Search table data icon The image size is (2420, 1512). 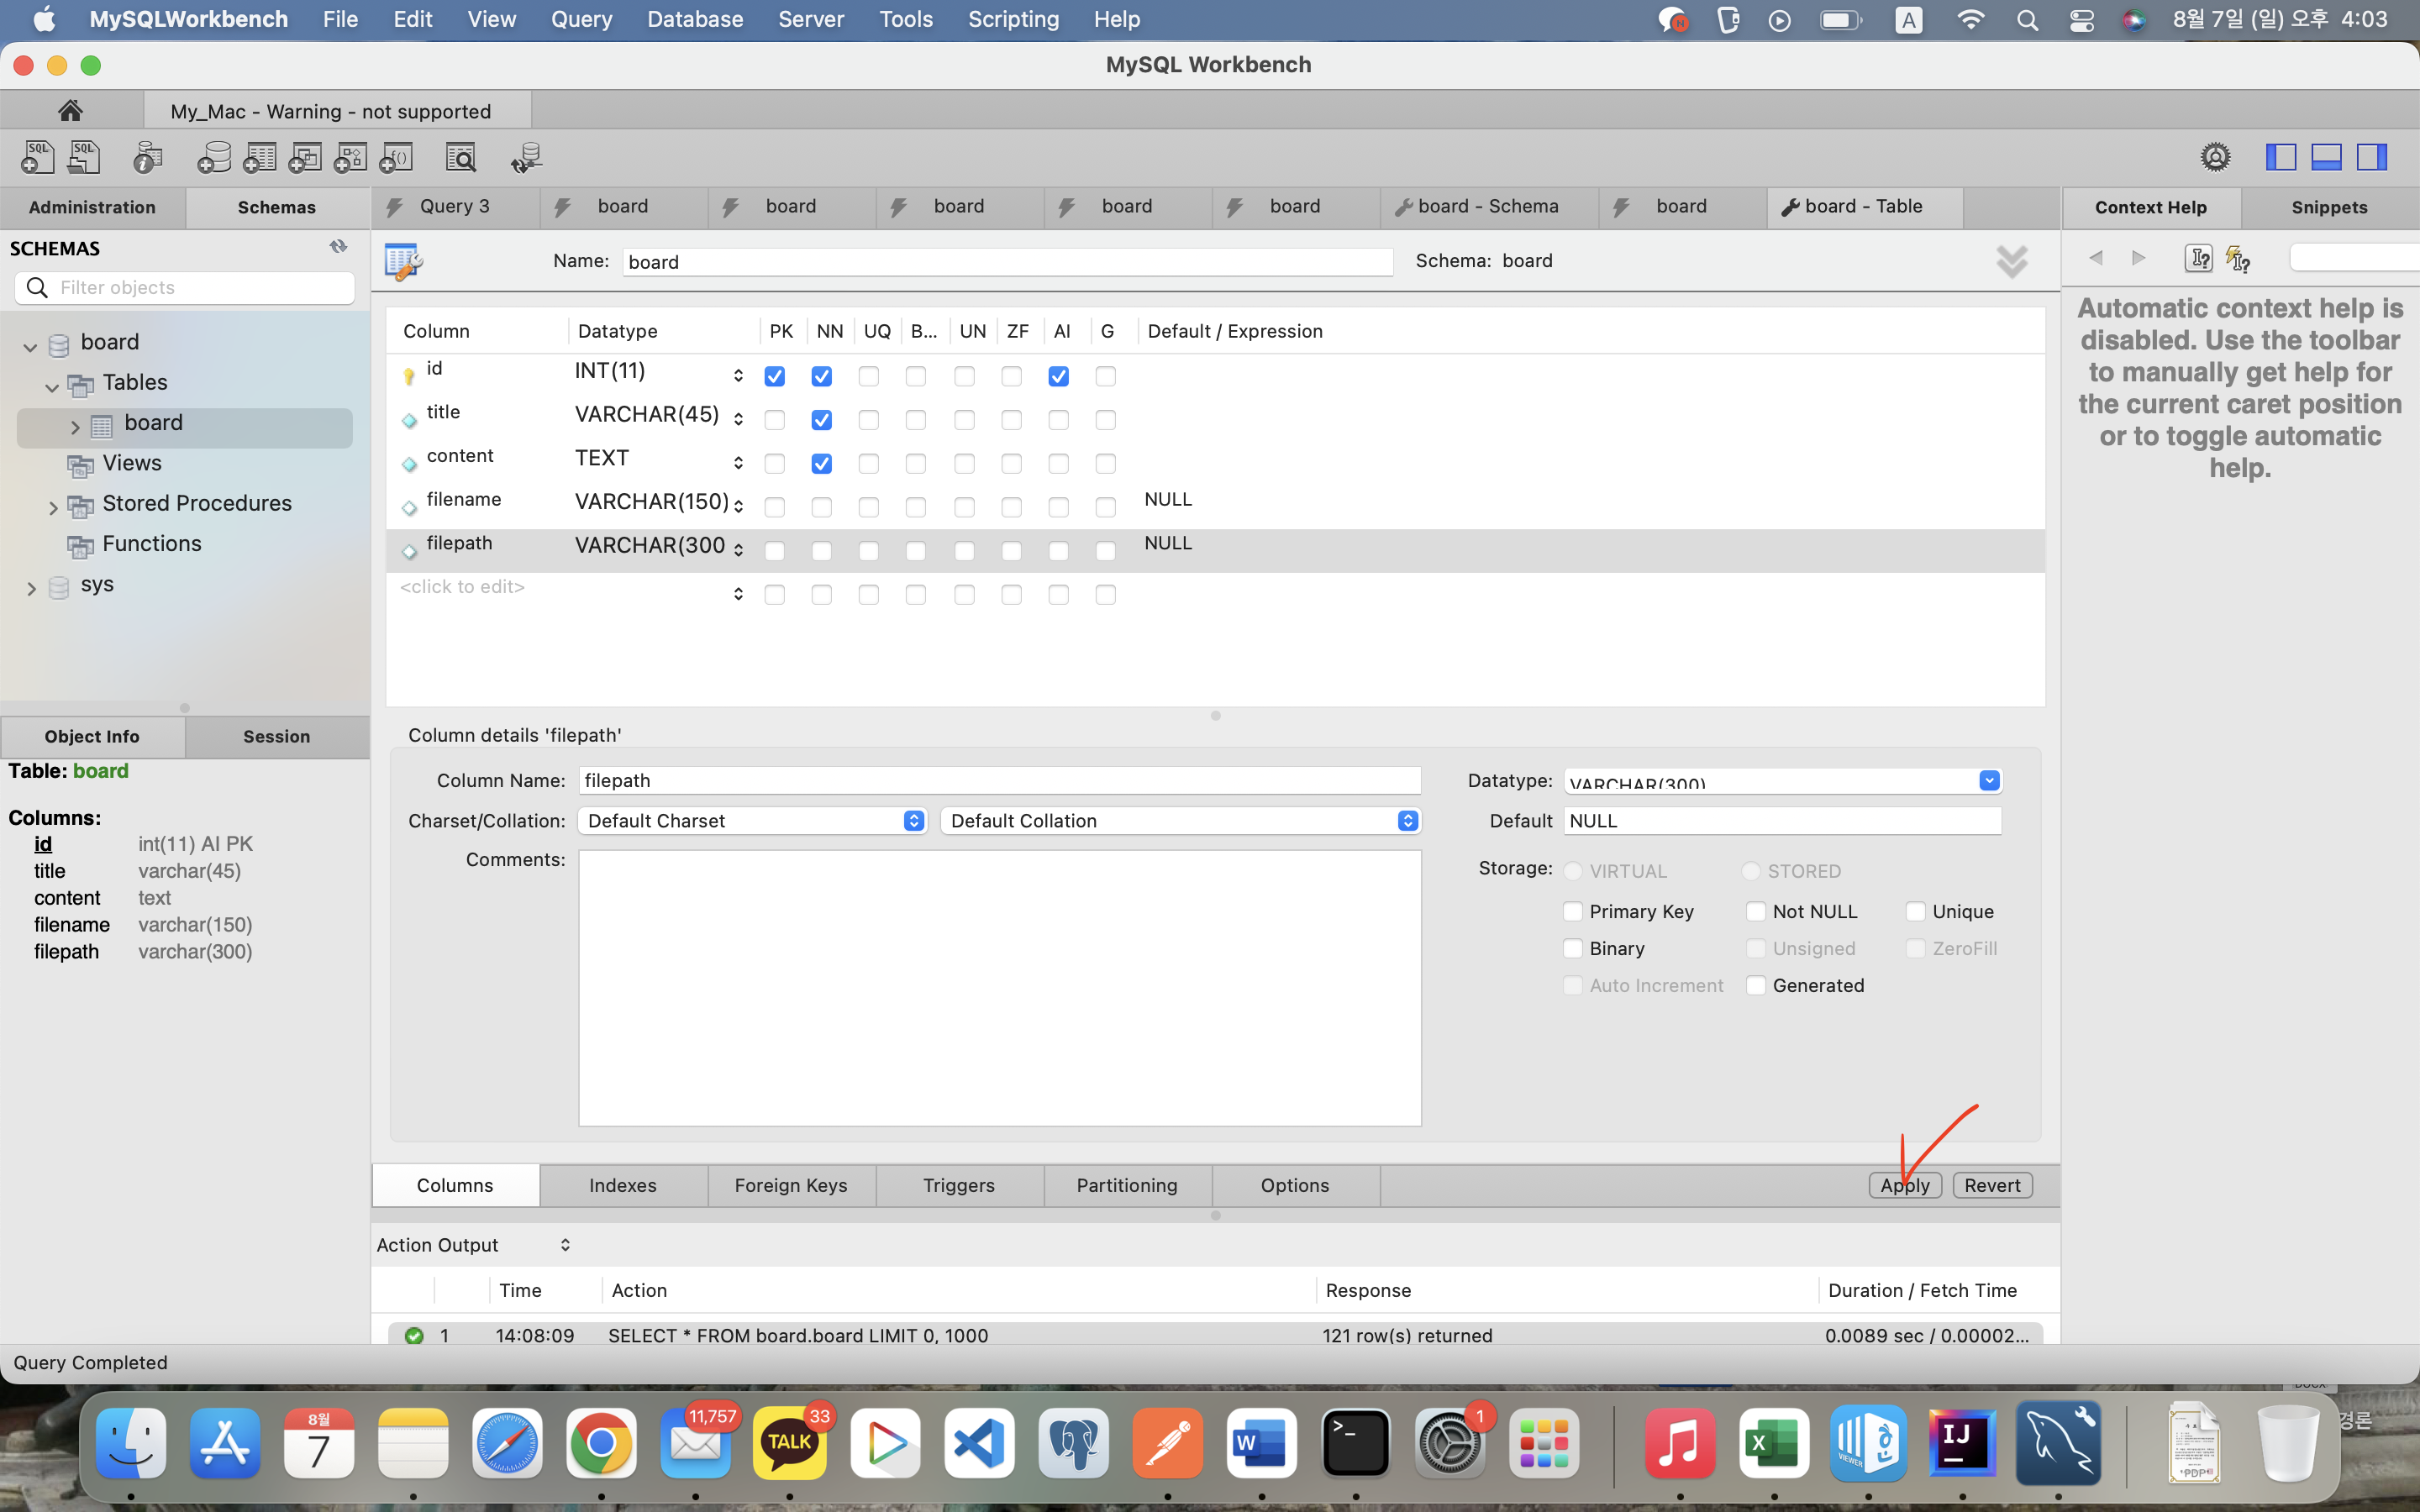pyautogui.click(x=461, y=157)
